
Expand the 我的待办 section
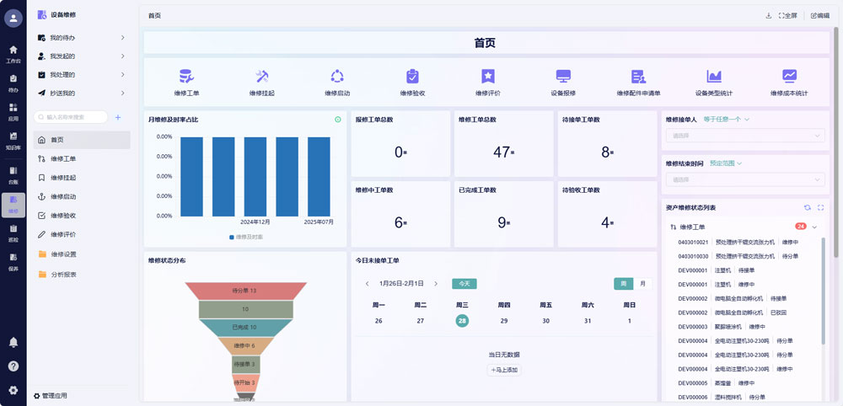tap(123, 38)
